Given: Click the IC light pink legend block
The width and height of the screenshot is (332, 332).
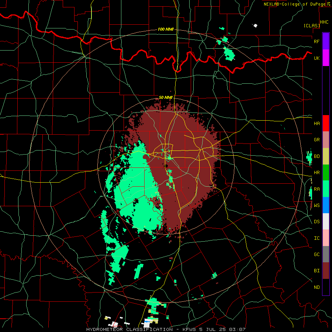Looking at the screenshot, I should [326, 238].
